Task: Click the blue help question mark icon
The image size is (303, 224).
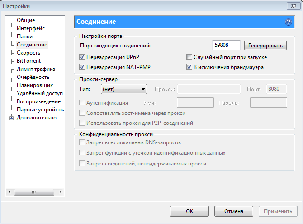Action: click(288, 22)
